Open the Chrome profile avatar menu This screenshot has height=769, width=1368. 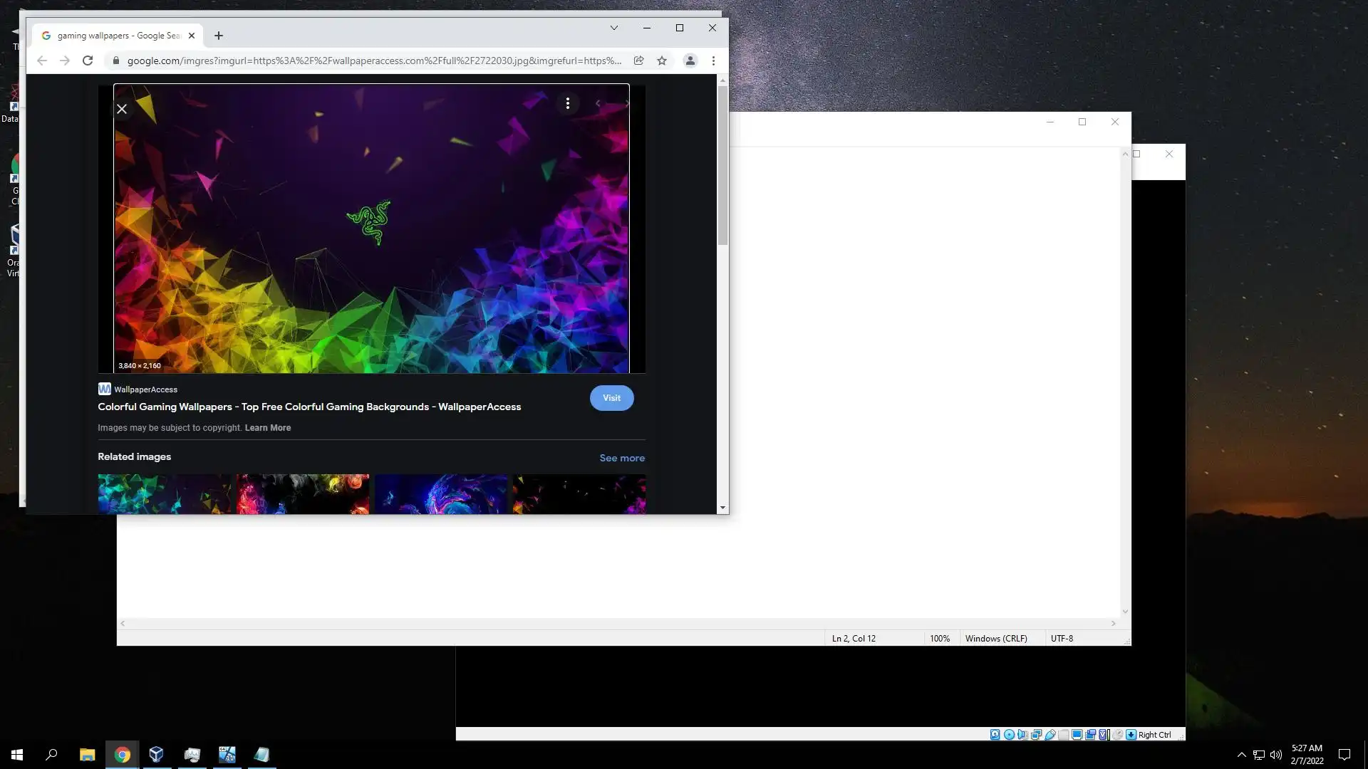click(x=690, y=61)
